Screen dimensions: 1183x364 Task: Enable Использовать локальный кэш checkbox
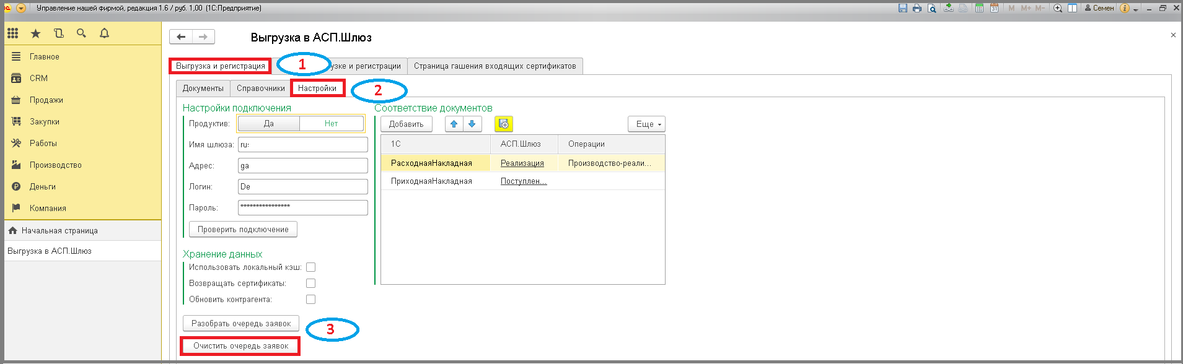point(311,267)
